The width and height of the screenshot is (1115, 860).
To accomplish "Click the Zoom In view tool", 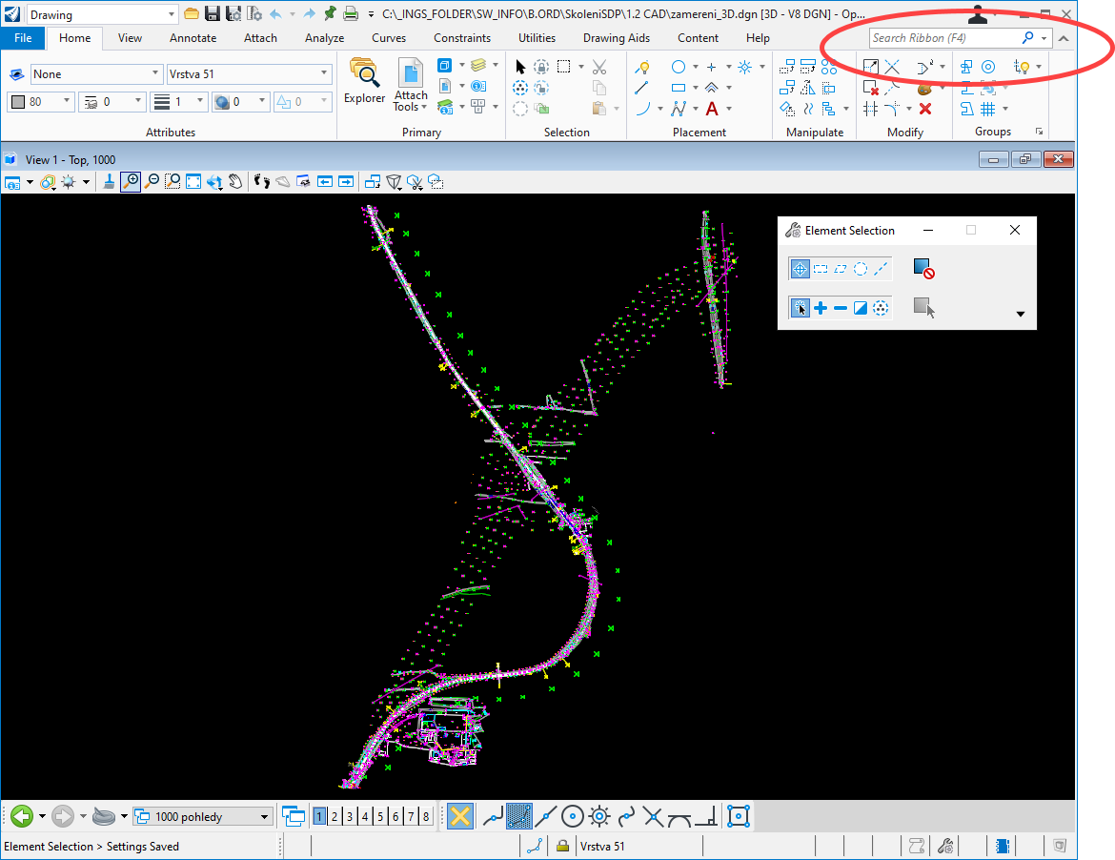I will pyautogui.click(x=131, y=182).
